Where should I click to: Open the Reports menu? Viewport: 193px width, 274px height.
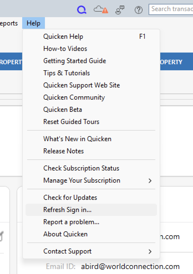(x=9, y=23)
